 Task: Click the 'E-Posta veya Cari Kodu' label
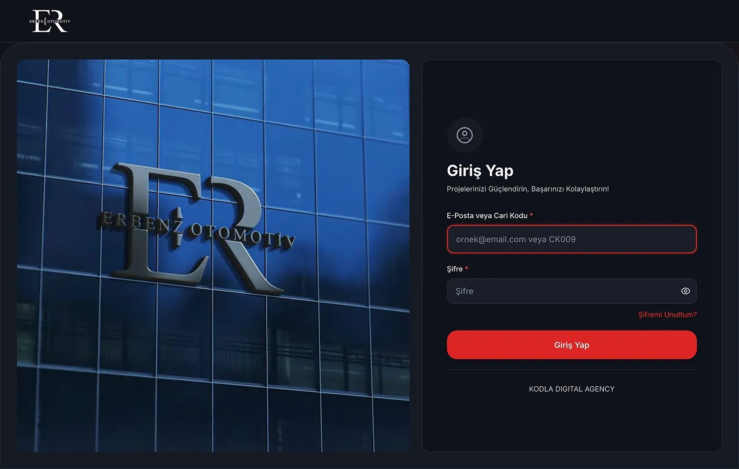tap(487, 216)
